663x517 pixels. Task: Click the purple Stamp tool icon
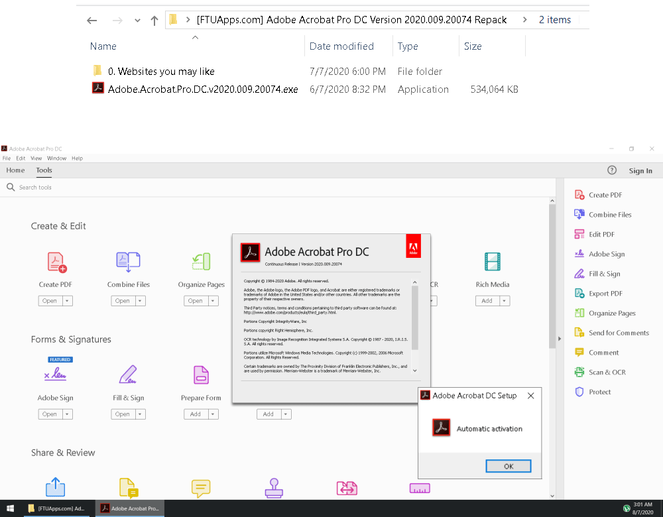tap(274, 488)
